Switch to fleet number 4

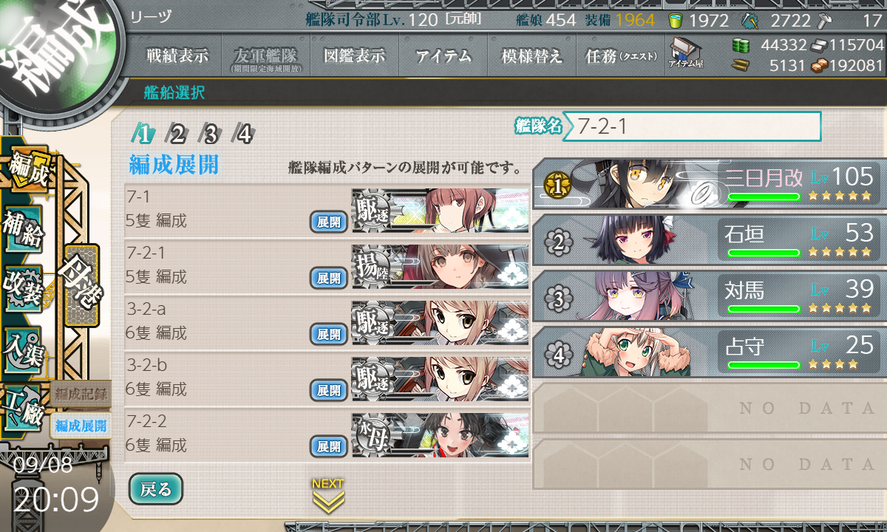click(x=244, y=134)
